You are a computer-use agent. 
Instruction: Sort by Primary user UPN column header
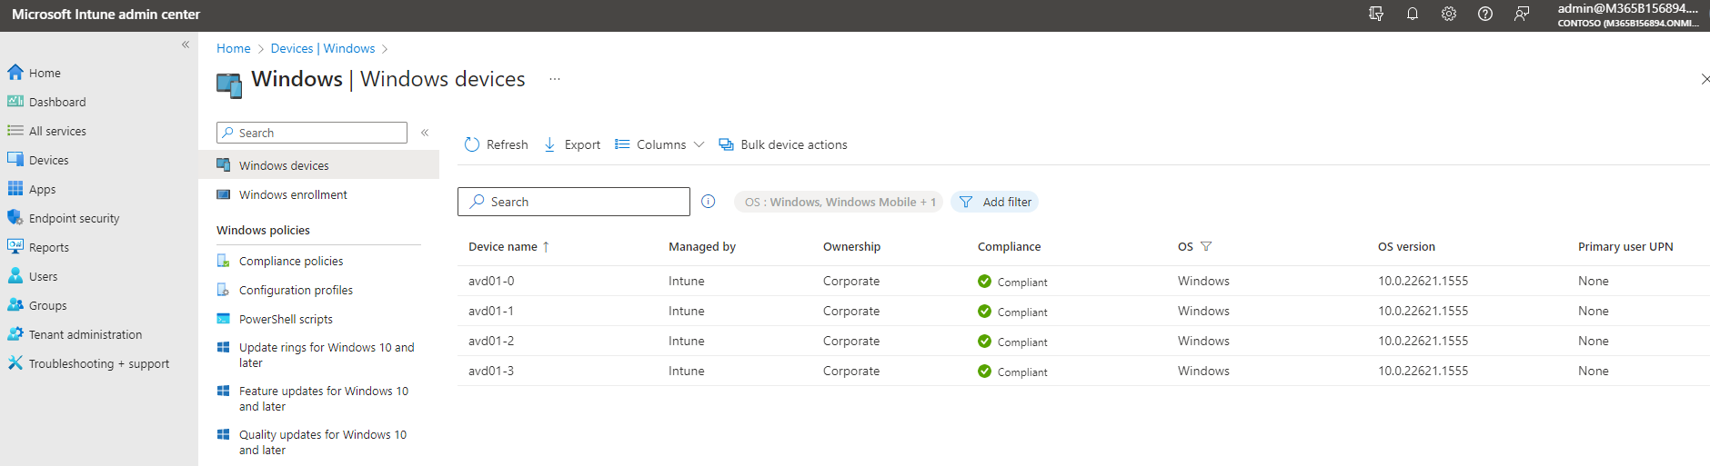tap(1625, 246)
